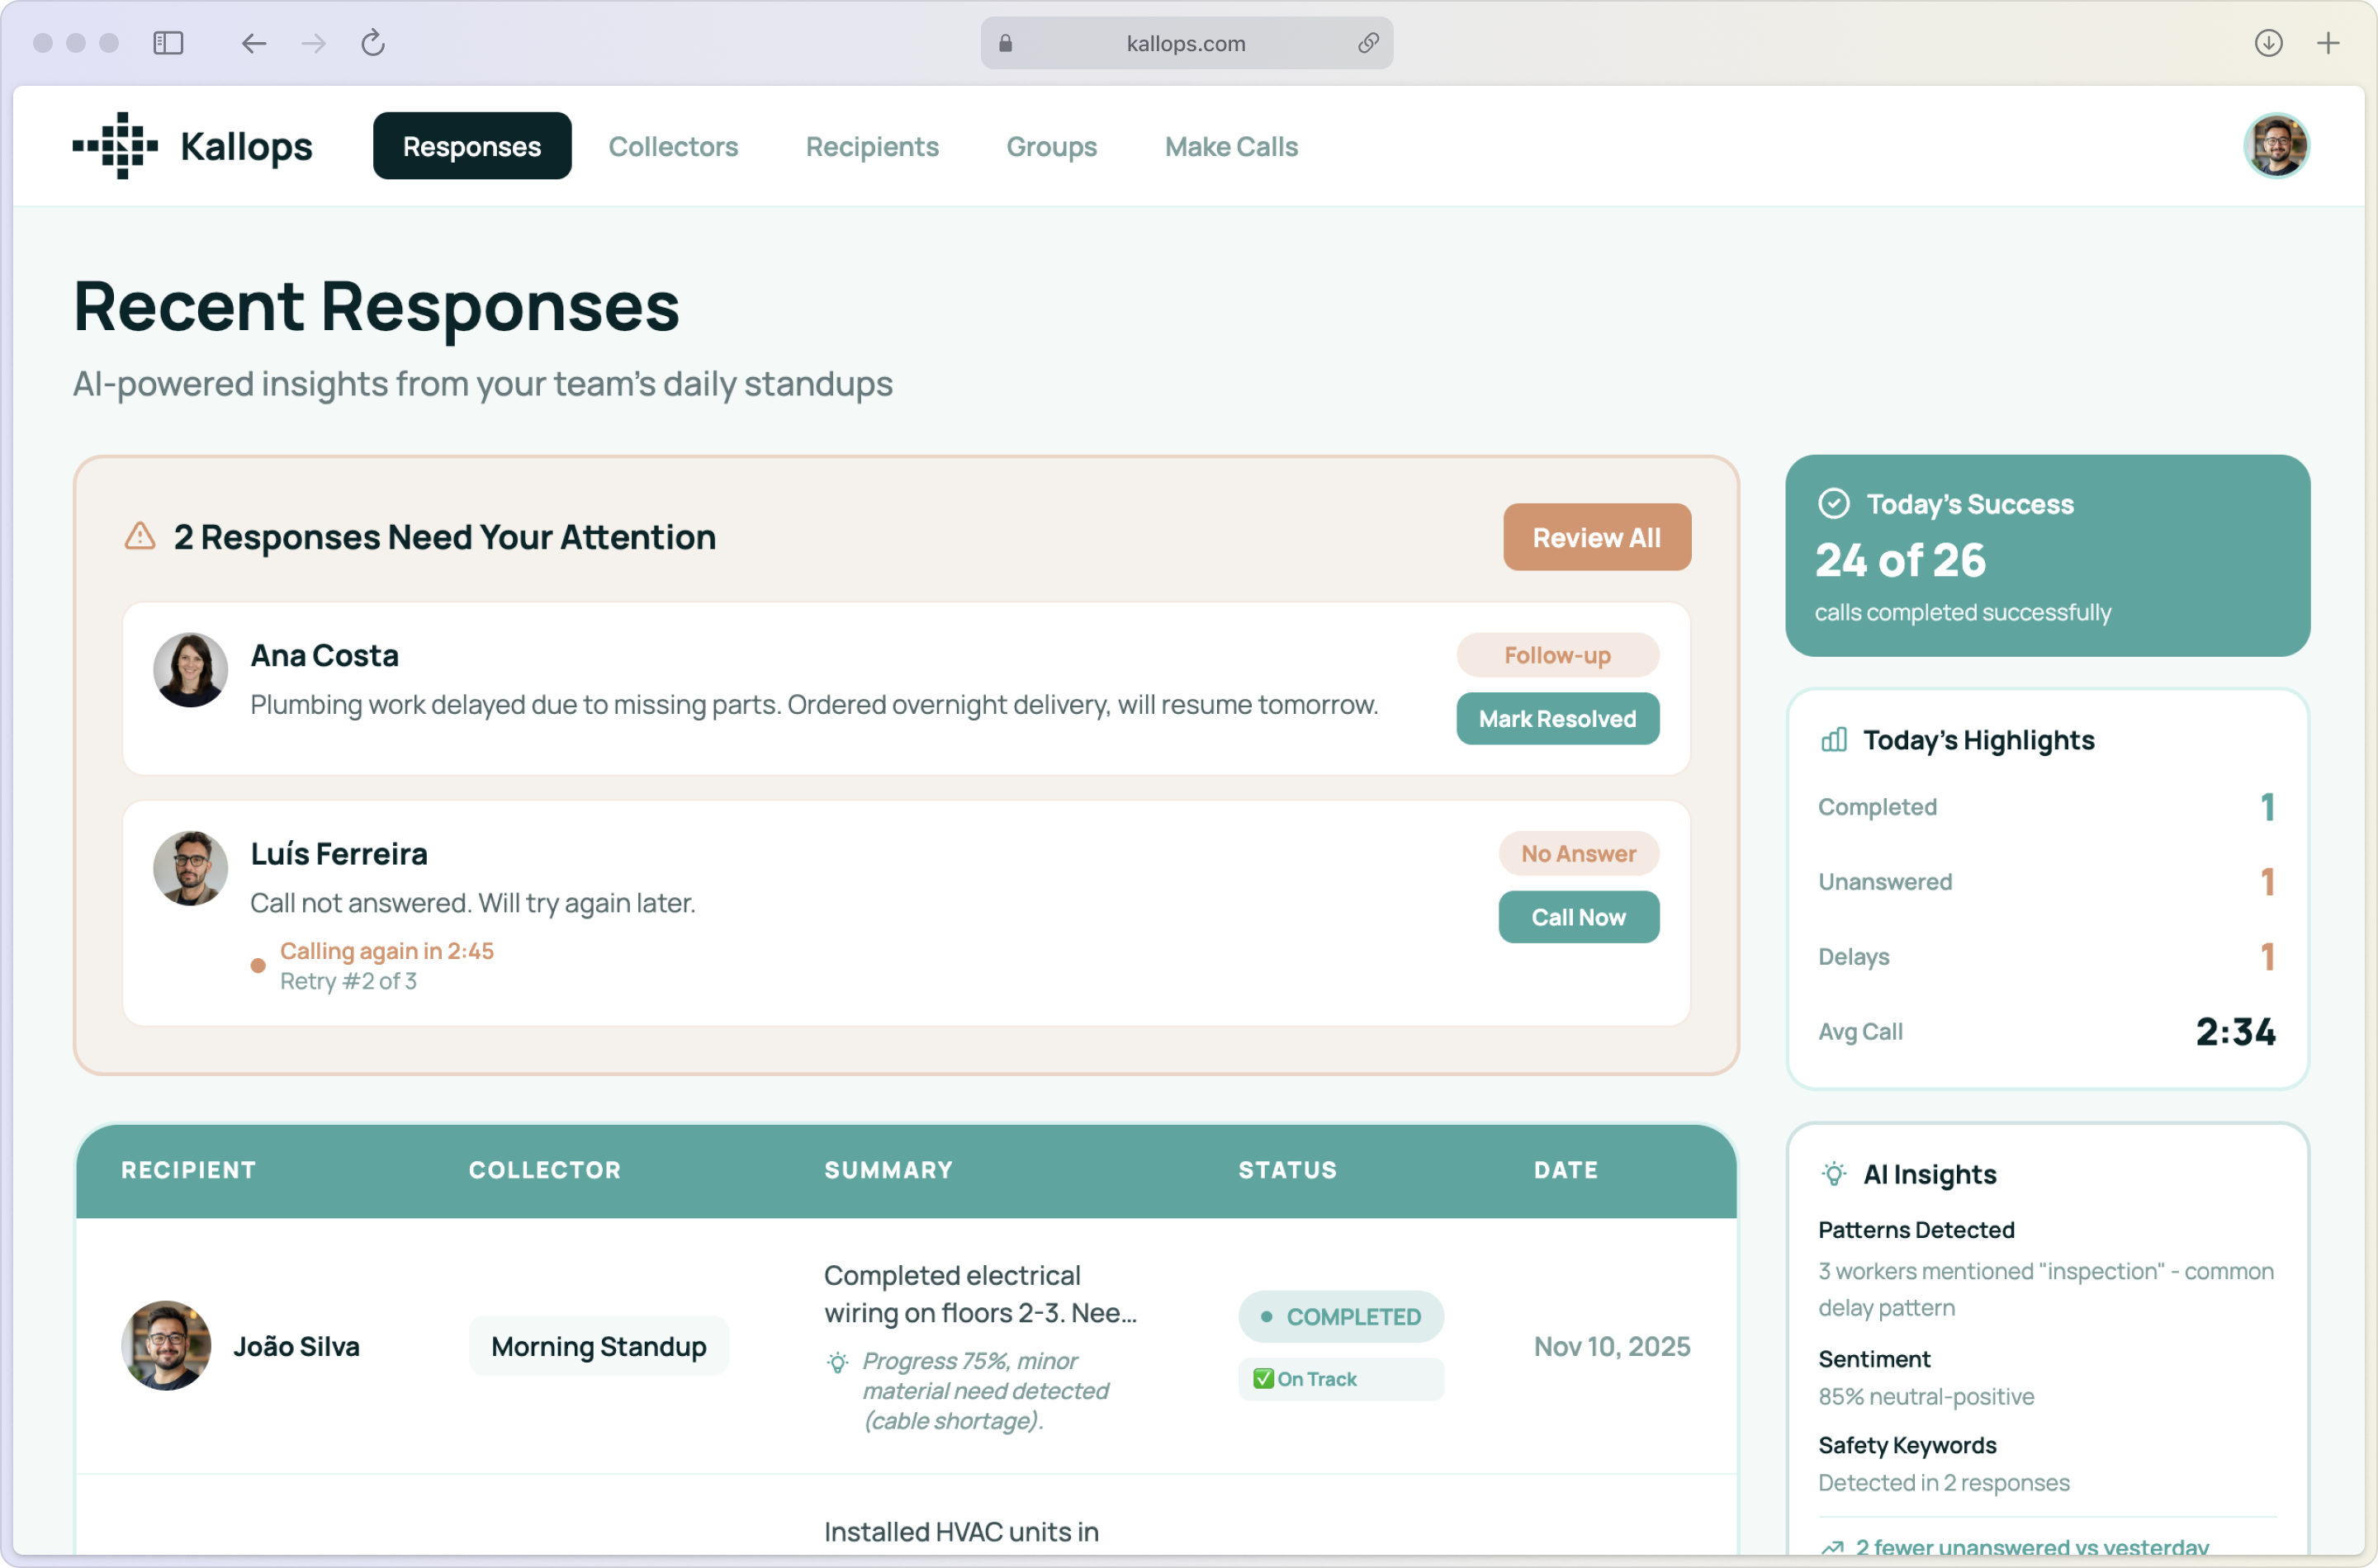This screenshot has width=2378, height=1568.
Task: Reload the kallops.com page
Action: tap(372, 43)
